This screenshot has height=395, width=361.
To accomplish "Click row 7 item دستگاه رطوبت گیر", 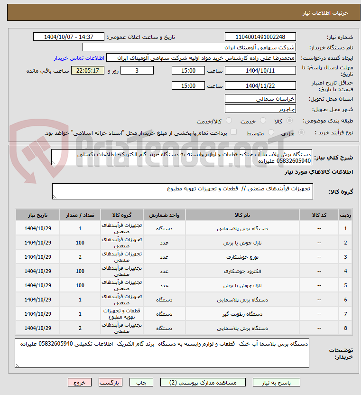I will click(242, 314).
